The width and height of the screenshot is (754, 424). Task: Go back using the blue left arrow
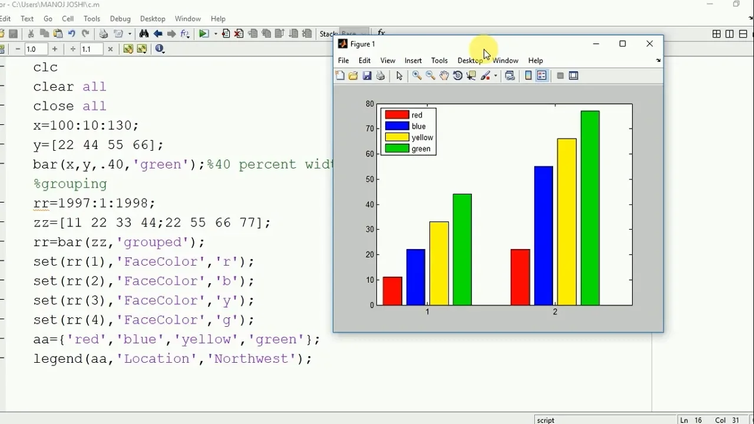tap(158, 34)
